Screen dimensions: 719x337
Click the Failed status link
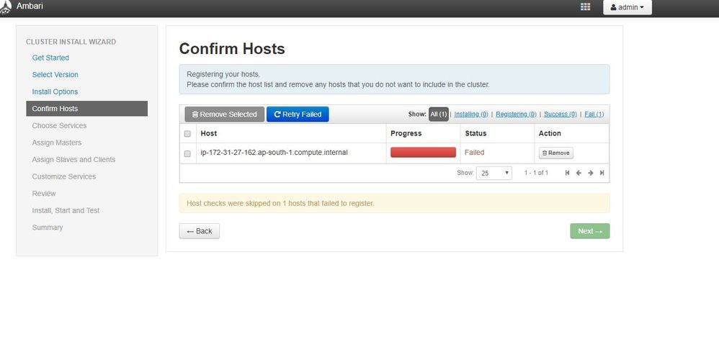474,152
